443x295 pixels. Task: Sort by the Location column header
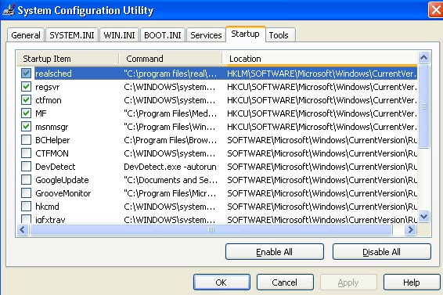(319, 59)
